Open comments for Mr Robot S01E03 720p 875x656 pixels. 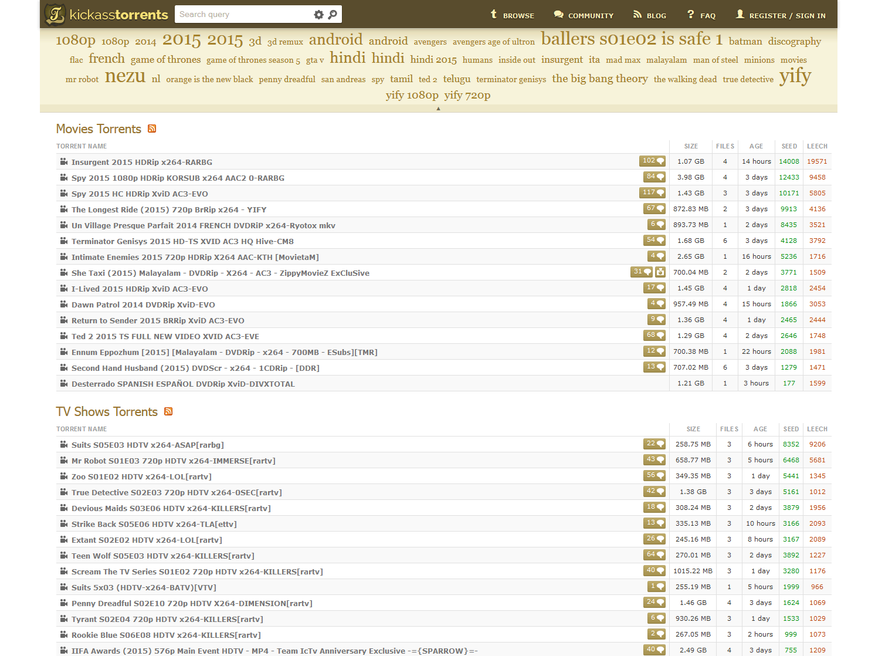pos(654,459)
